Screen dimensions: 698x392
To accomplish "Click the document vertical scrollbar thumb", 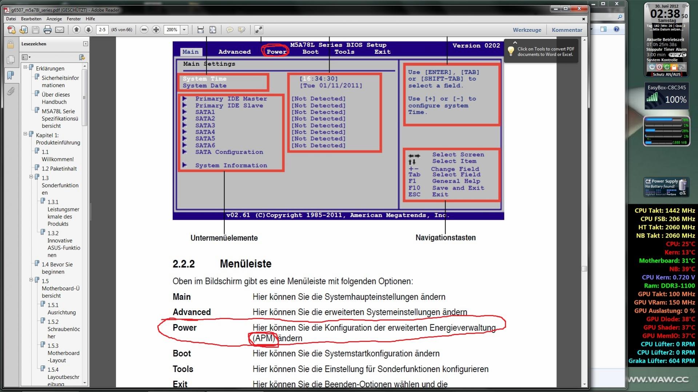I will point(585,268).
